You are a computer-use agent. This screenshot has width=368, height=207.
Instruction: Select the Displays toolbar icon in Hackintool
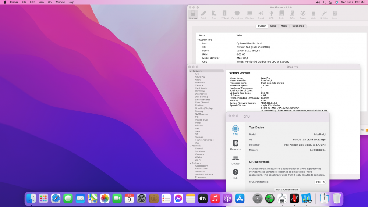(250, 15)
